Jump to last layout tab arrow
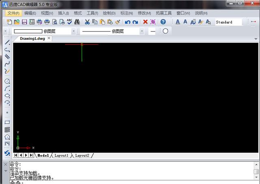This screenshot has width=260, height=184. point(31,155)
